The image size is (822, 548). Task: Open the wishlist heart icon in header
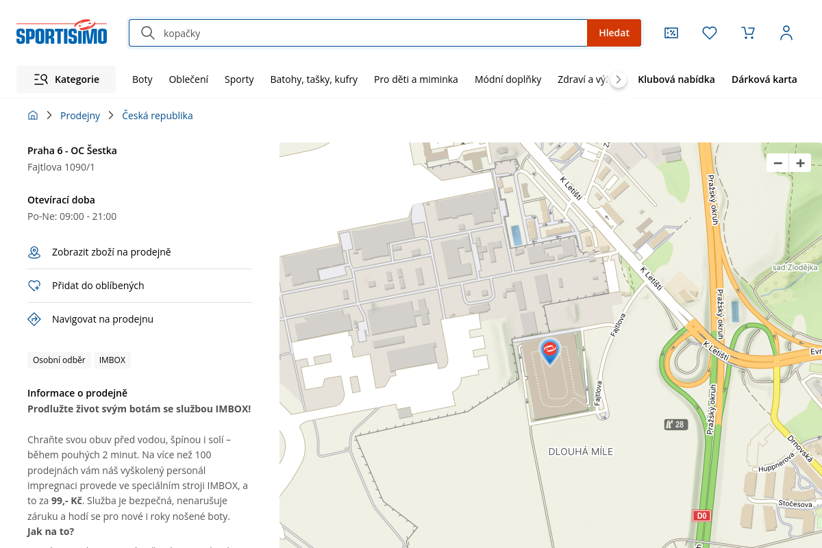point(710,33)
